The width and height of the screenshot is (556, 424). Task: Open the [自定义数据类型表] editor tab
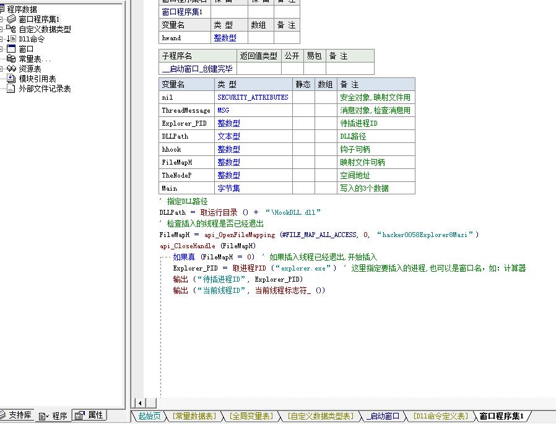320,416
